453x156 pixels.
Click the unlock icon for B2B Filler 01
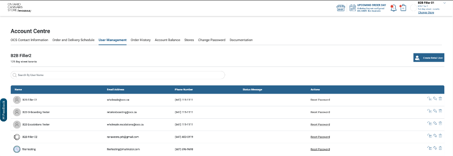pos(430,99)
